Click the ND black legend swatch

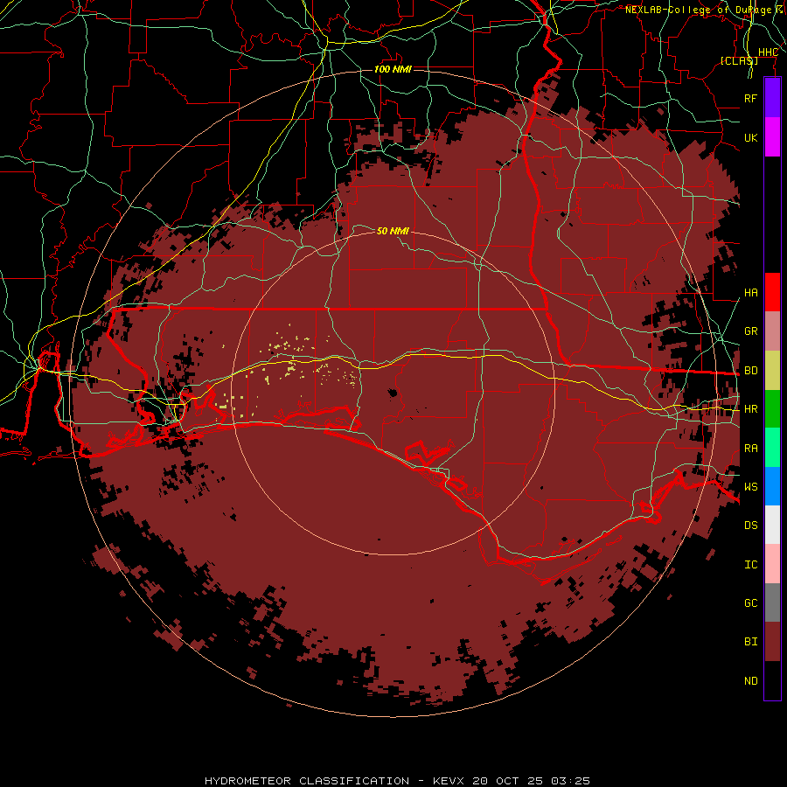pyautogui.click(x=772, y=680)
